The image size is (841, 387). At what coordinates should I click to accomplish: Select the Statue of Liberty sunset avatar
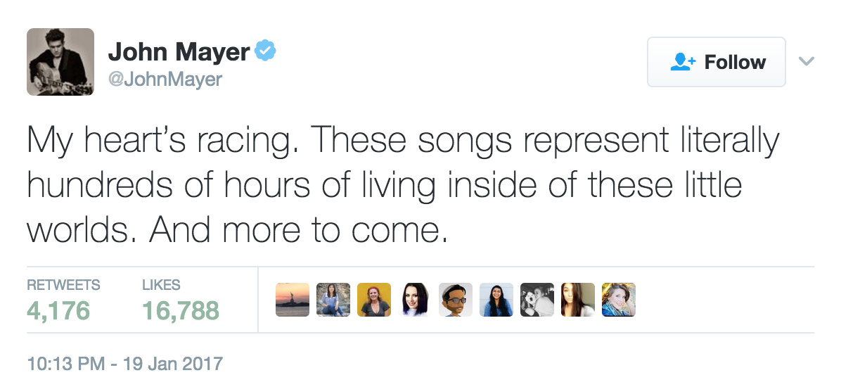point(293,300)
